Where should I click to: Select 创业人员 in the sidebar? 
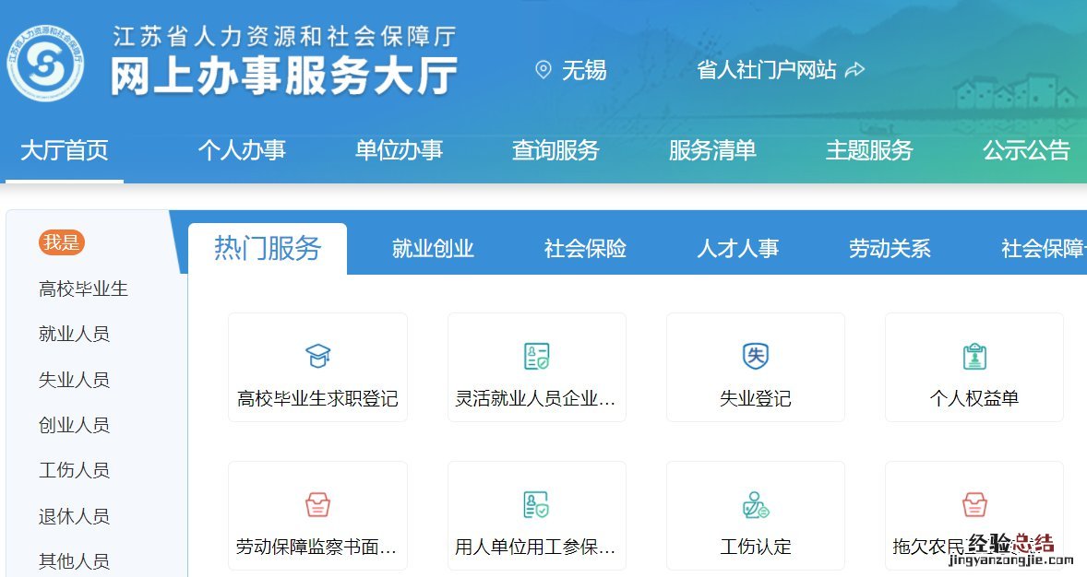click(74, 425)
